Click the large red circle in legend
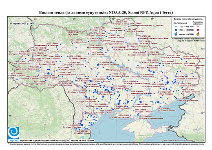The width and height of the screenshot is (212, 150). pos(198,30)
